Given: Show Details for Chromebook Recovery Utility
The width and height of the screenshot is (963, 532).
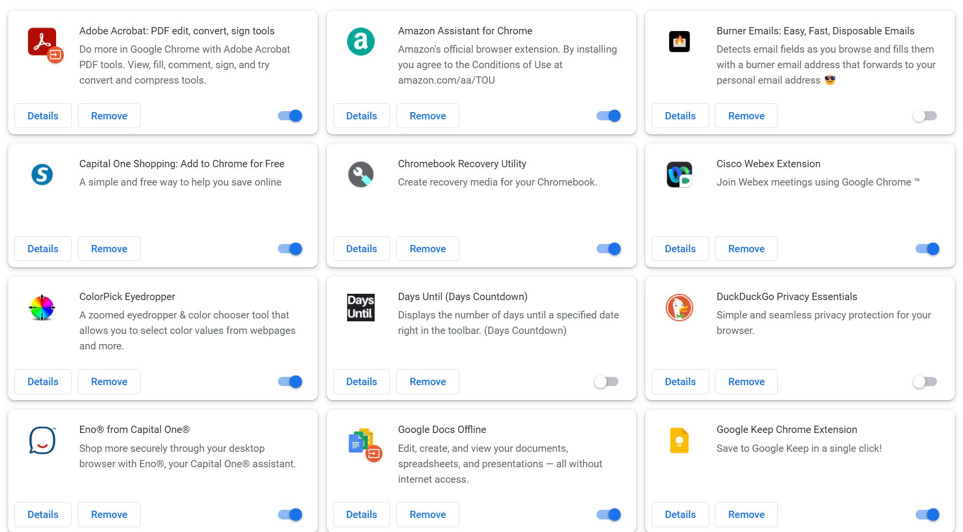Looking at the screenshot, I should (x=362, y=248).
